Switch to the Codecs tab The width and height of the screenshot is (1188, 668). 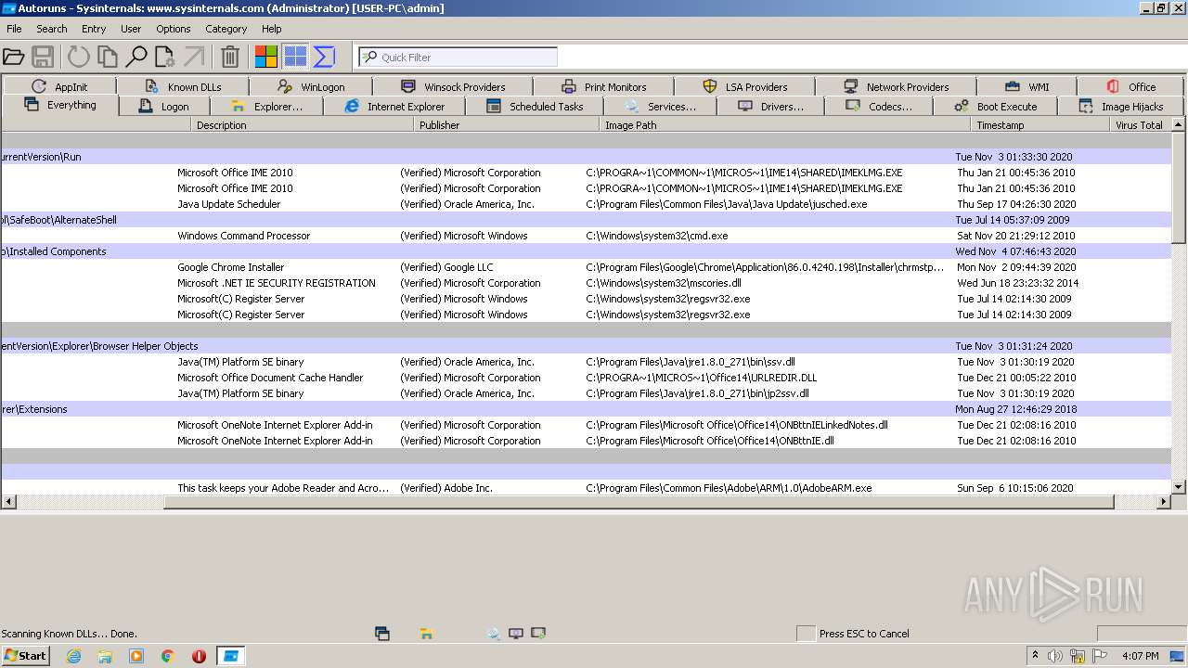879,107
